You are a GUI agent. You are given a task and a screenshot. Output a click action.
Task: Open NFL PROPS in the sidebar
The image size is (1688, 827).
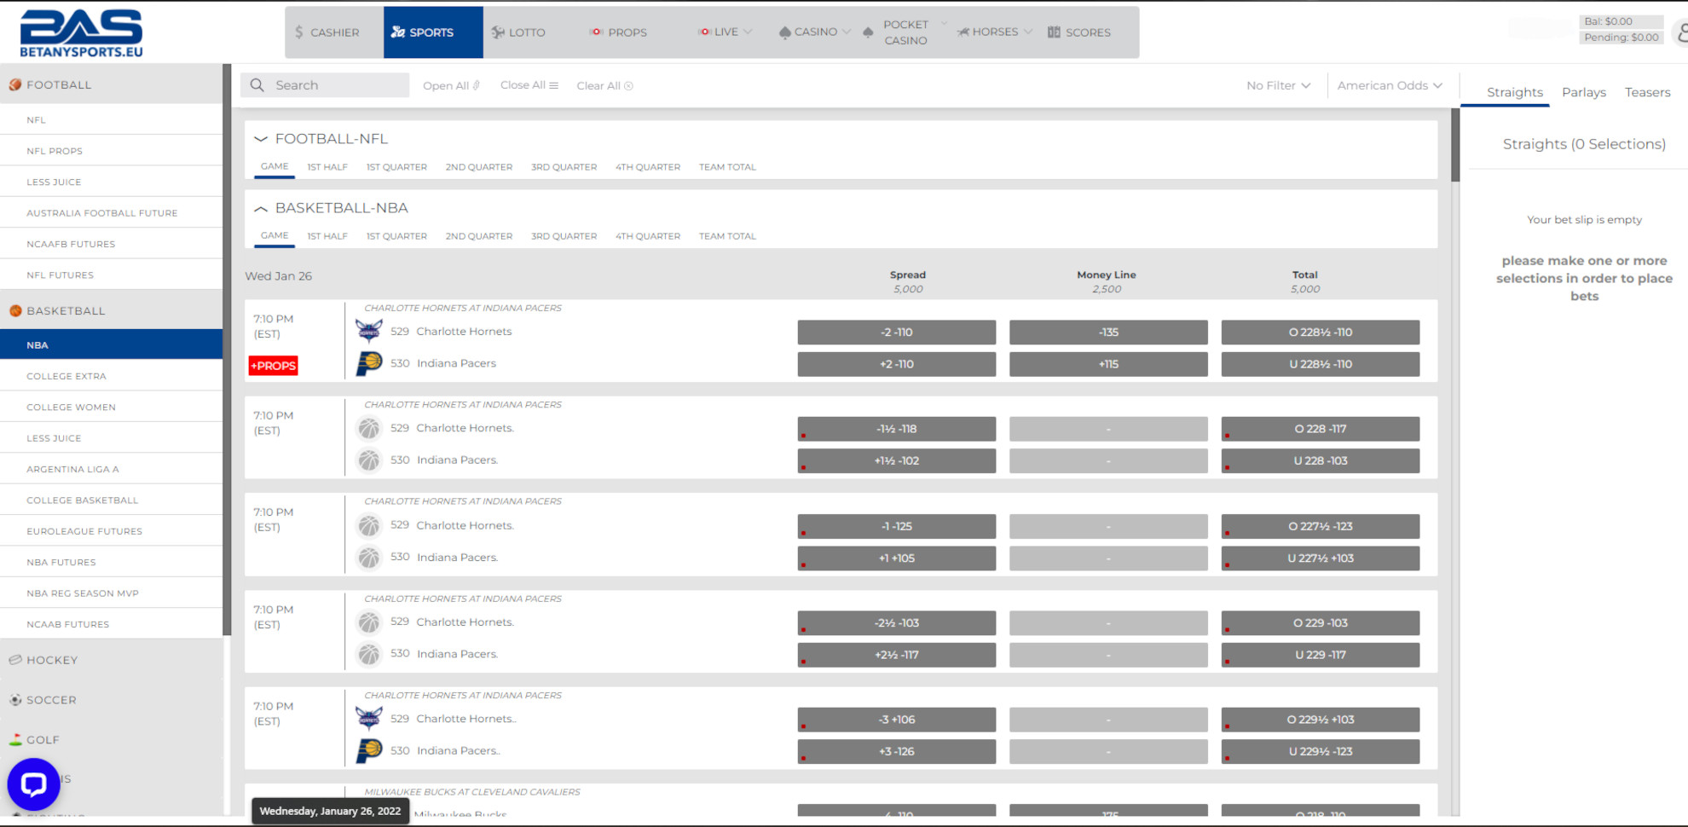pyautogui.click(x=112, y=151)
